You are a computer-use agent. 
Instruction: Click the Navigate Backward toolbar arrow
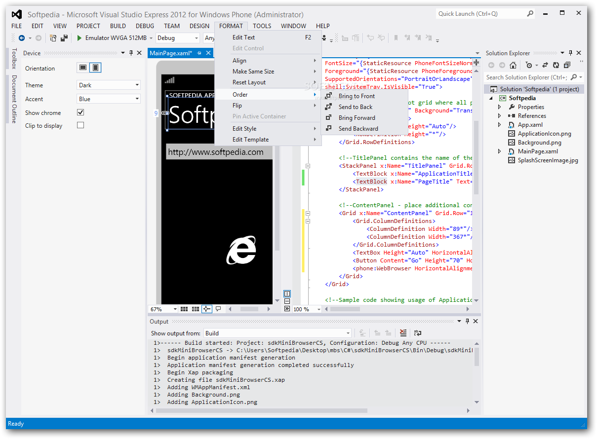point(22,38)
